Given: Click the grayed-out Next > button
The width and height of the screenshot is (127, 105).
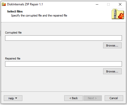Looking at the screenshot, I should [x=92, y=98].
